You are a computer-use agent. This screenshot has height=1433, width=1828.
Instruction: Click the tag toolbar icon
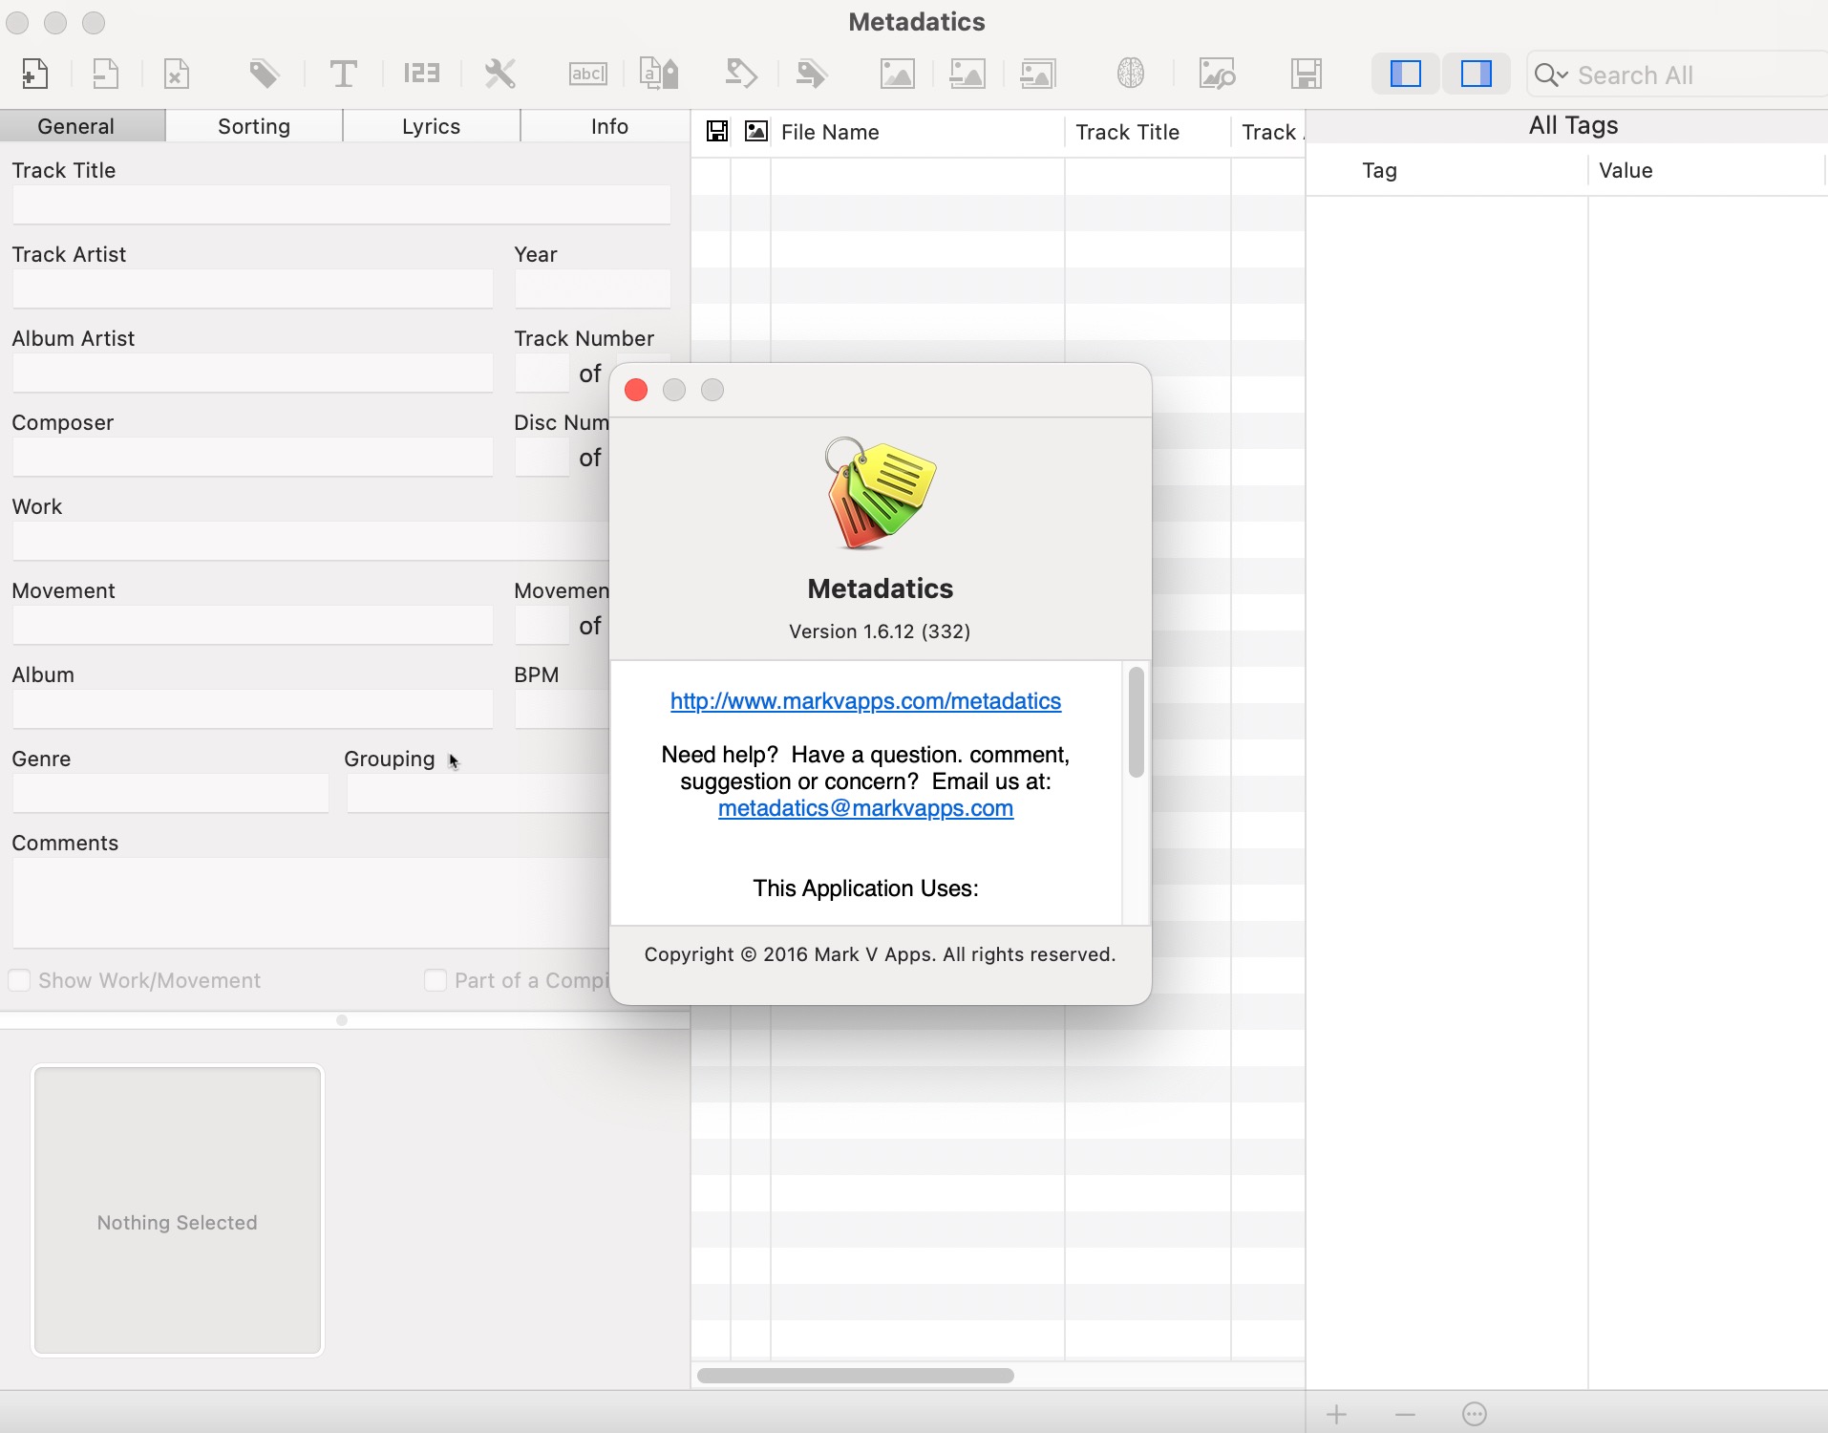264,74
